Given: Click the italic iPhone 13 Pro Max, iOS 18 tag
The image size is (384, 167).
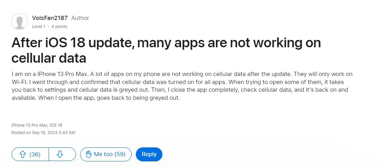Looking at the screenshot, I should point(37,125).
